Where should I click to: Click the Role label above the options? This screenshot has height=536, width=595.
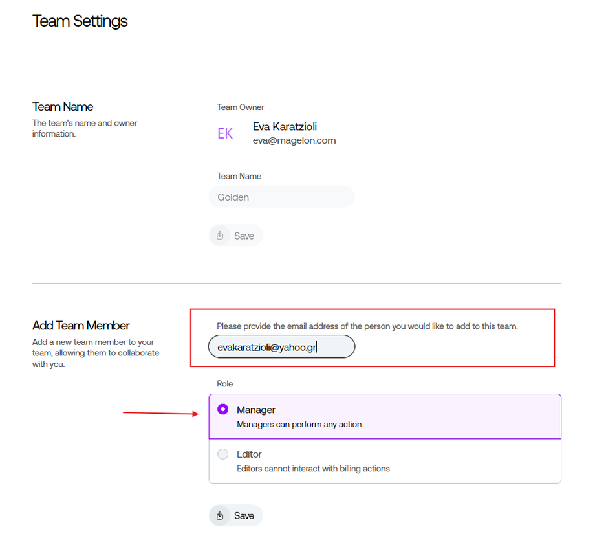point(225,384)
